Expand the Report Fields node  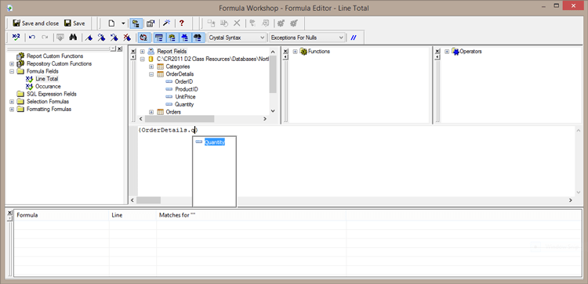(x=143, y=52)
